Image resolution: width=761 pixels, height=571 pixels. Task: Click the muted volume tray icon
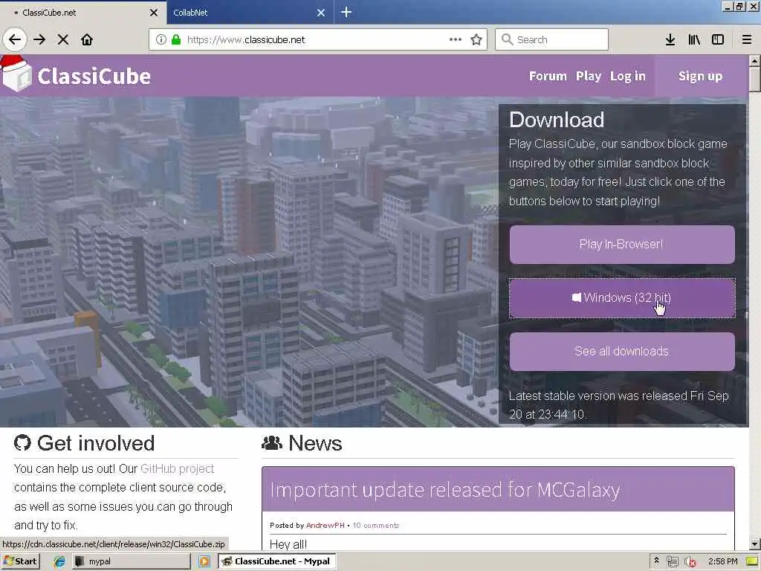coord(690,562)
